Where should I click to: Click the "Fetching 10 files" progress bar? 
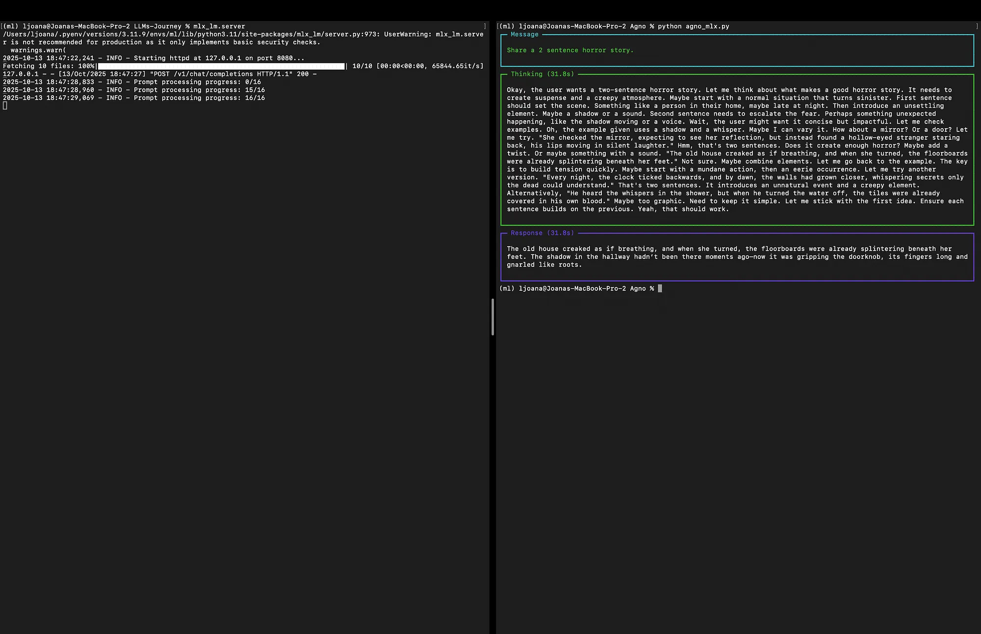(x=221, y=66)
